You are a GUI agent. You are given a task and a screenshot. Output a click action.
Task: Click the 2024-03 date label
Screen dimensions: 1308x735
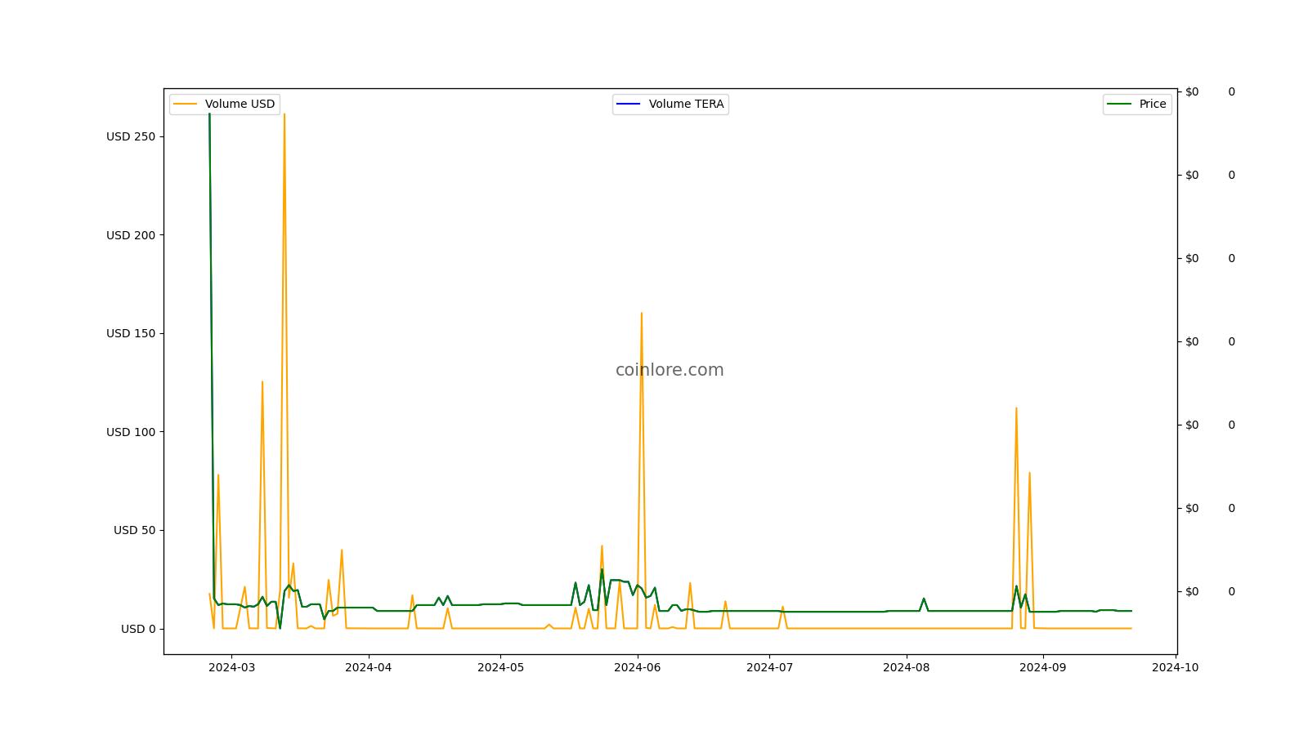pyautogui.click(x=231, y=667)
